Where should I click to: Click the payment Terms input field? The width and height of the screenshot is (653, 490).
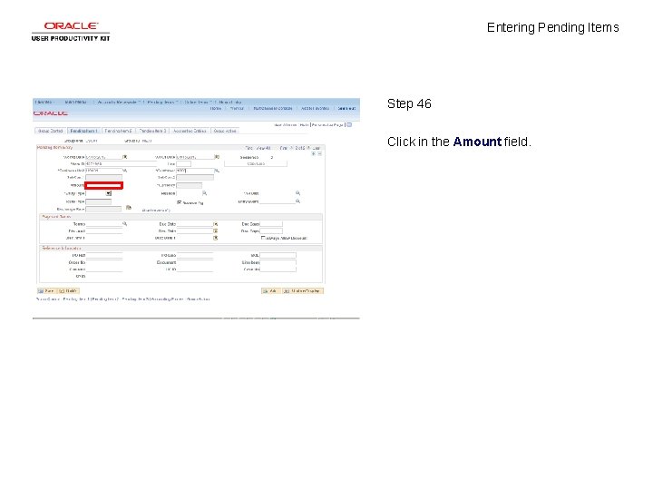[x=103, y=224]
